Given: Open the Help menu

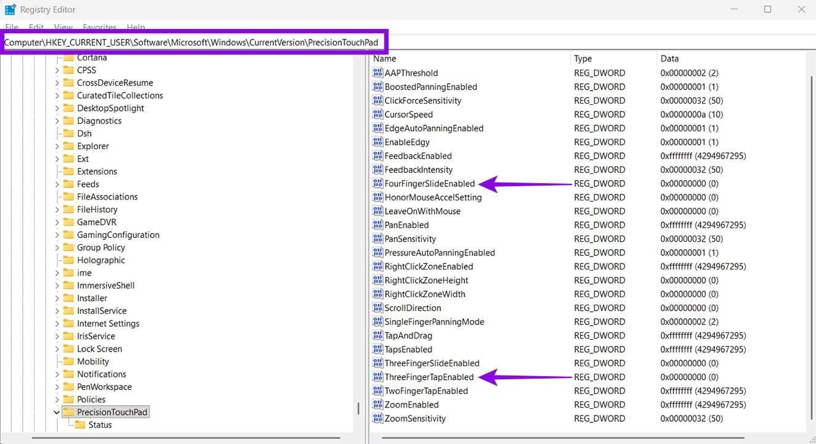Looking at the screenshot, I should tap(136, 27).
